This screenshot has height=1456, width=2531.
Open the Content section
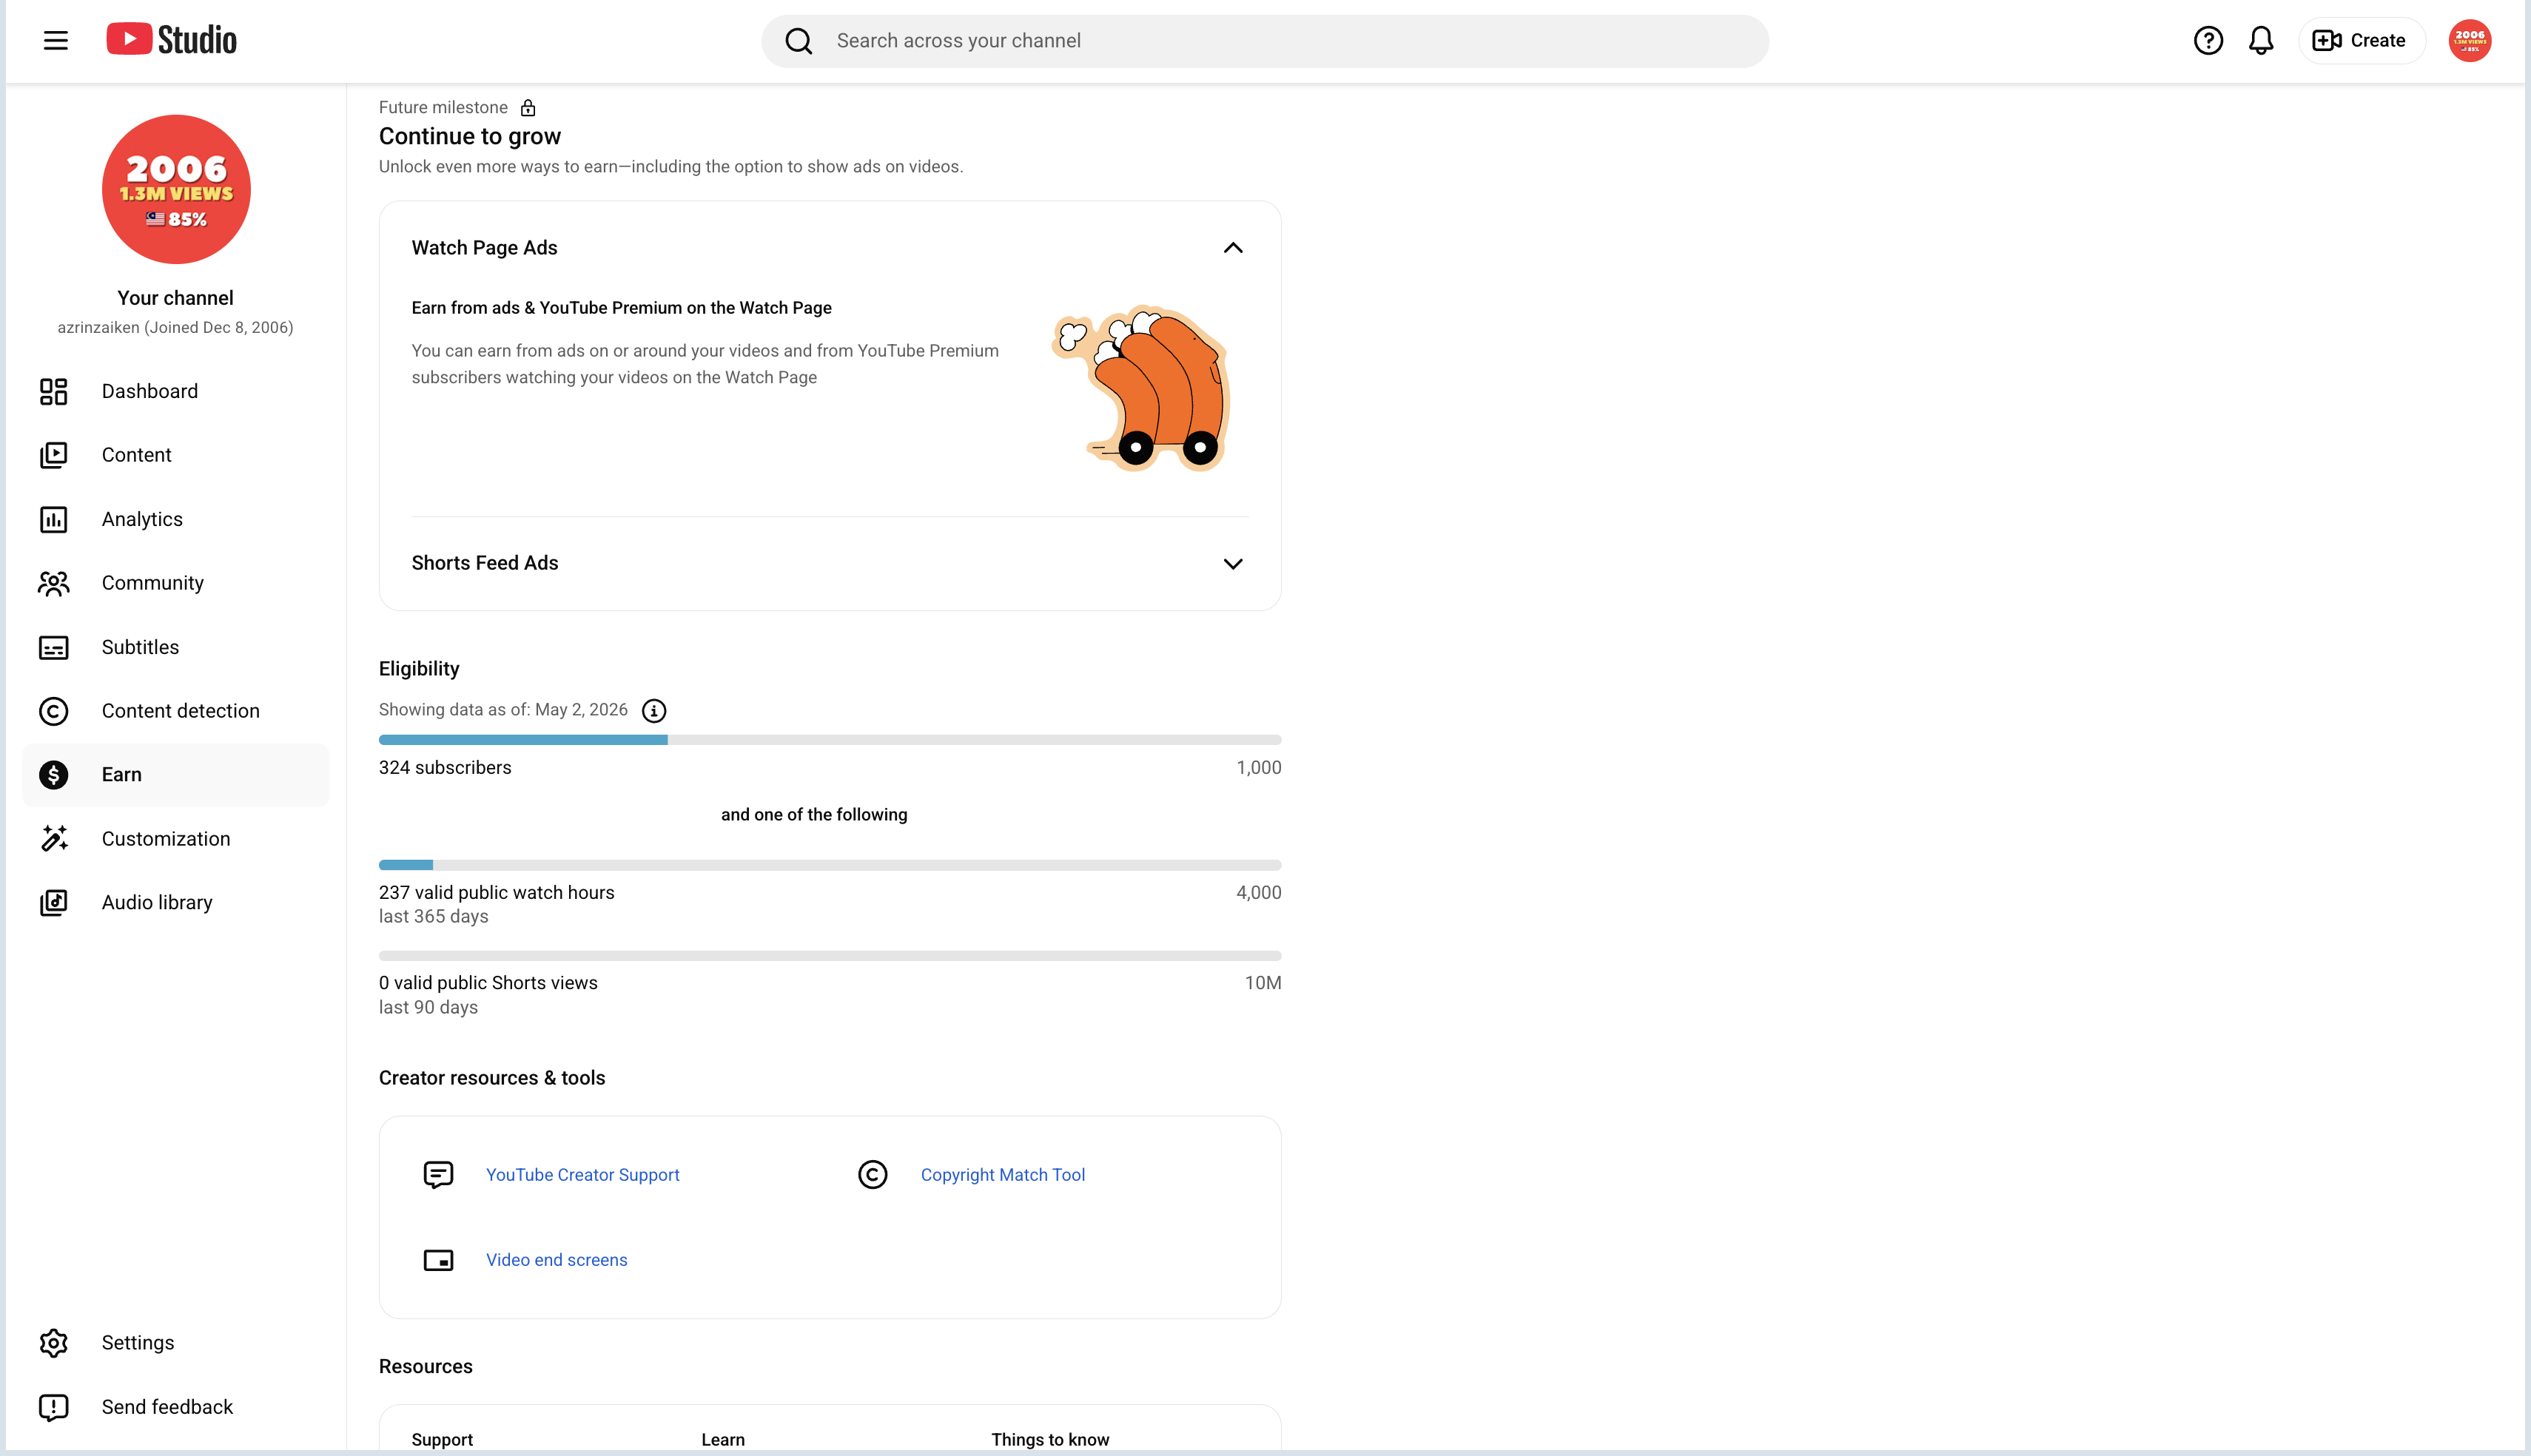coord(176,455)
